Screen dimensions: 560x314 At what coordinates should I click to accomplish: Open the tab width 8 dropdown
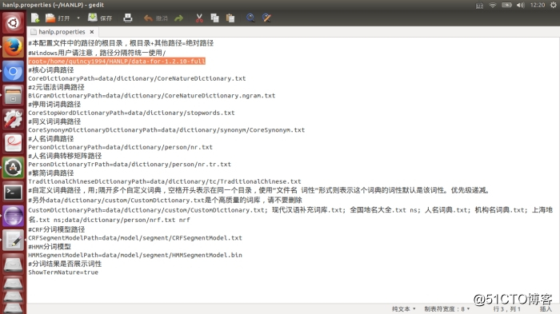446,309
